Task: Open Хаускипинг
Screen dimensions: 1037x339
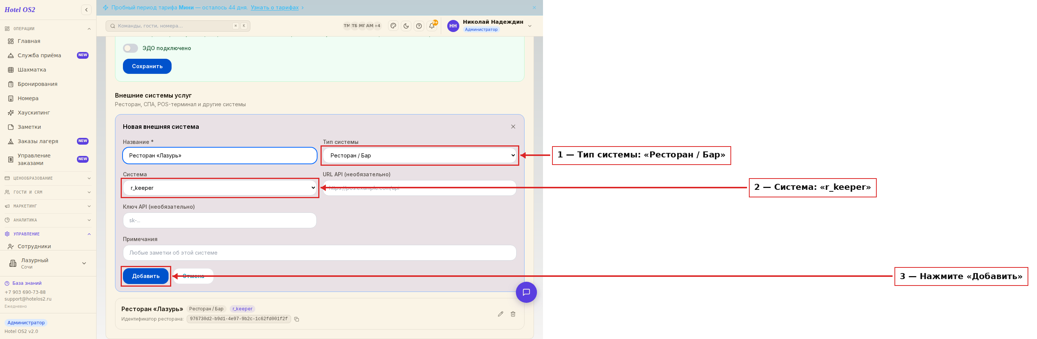Action: click(x=48, y=113)
